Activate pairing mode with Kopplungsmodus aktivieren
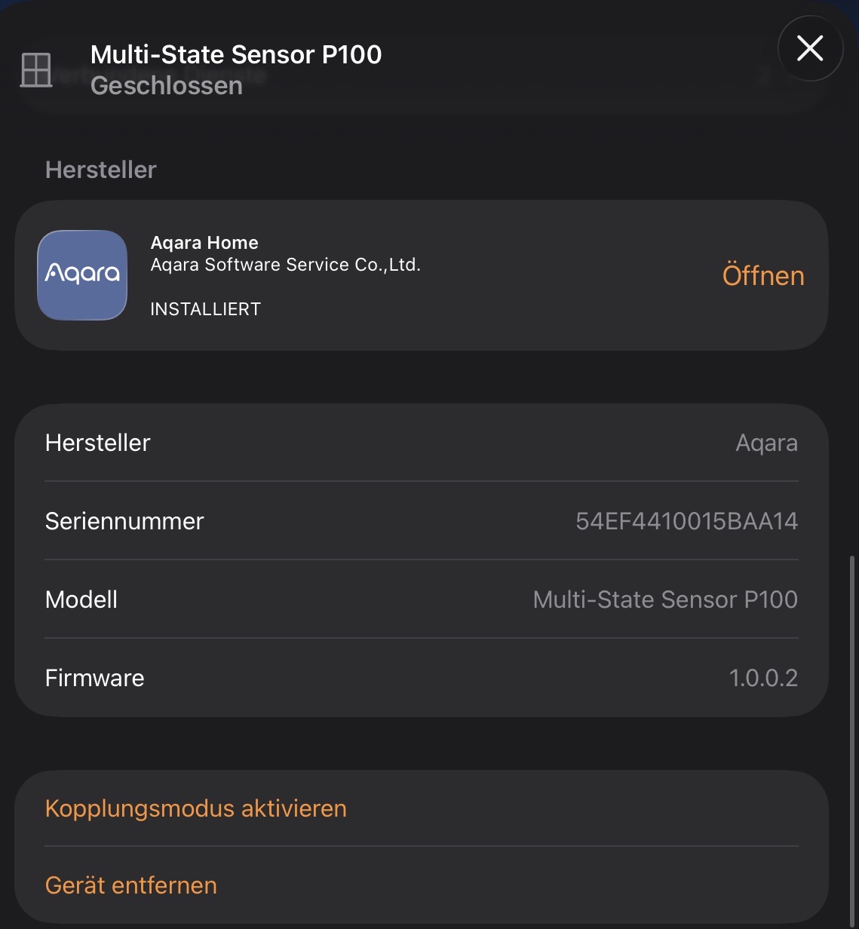The height and width of the screenshot is (929, 859). [196, 808]
